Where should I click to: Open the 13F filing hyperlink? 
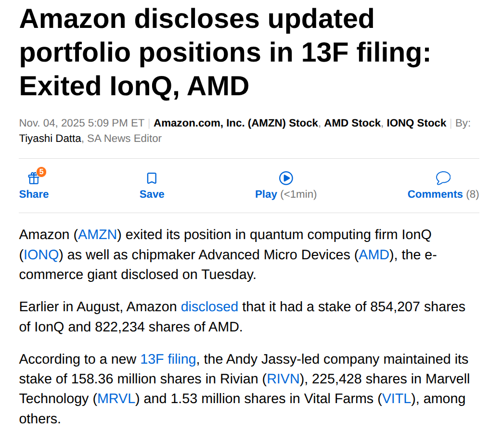click(x=168, y=359)
